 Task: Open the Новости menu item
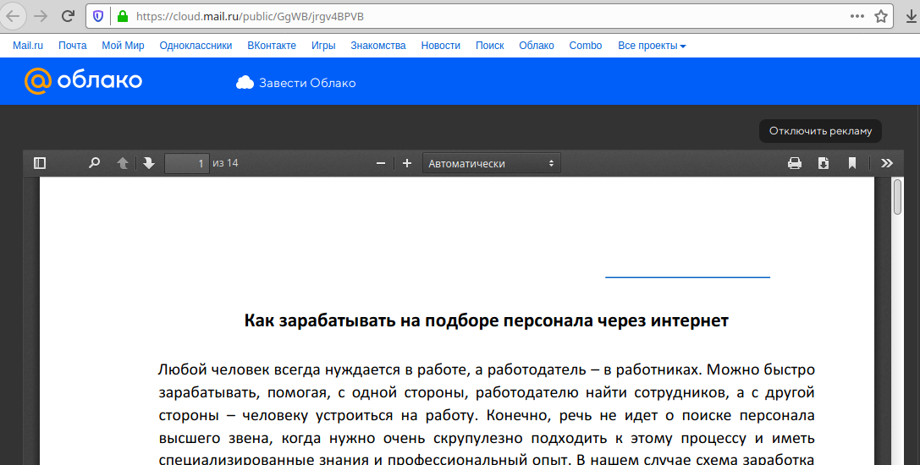[441, 46]
